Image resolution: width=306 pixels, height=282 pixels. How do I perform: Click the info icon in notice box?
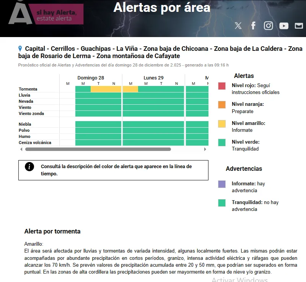[29, 167]
